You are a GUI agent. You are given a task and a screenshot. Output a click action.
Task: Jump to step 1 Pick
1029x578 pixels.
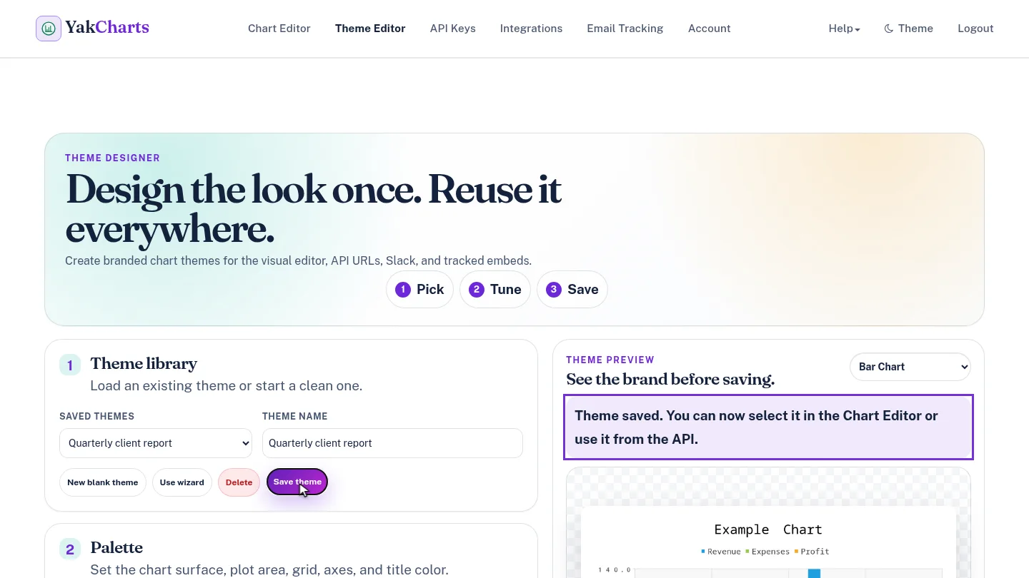click(419, 289)
